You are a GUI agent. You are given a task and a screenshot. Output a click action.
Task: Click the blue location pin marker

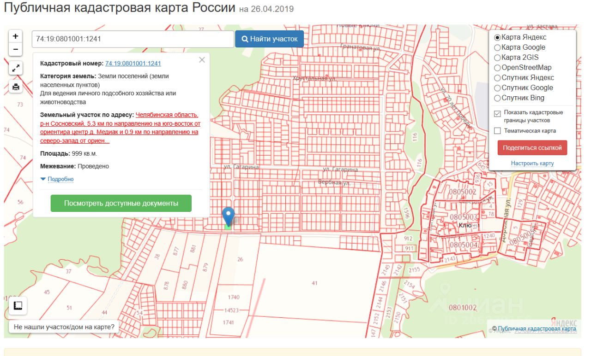(228, 216)
